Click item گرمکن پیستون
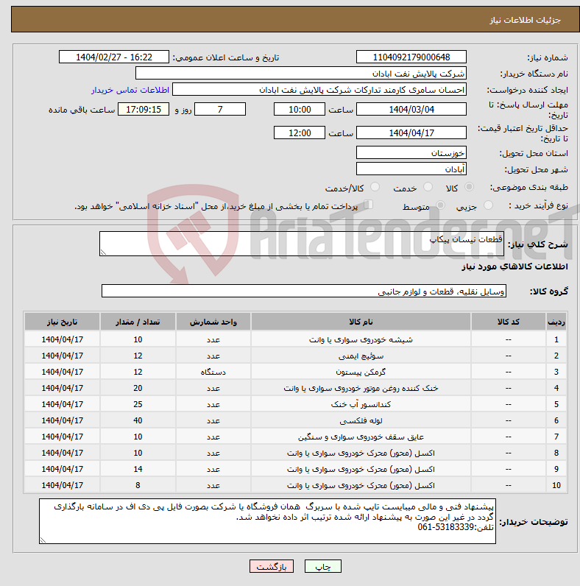580x586 pixels. [x=361, y=373]
